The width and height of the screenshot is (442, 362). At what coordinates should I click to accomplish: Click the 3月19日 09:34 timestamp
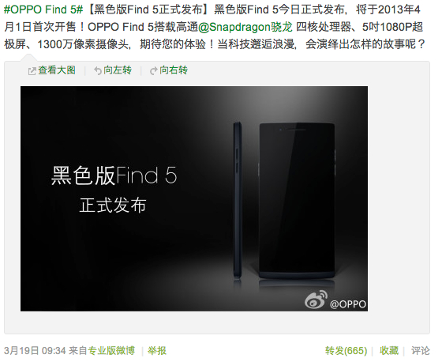[x=35, y=351]
